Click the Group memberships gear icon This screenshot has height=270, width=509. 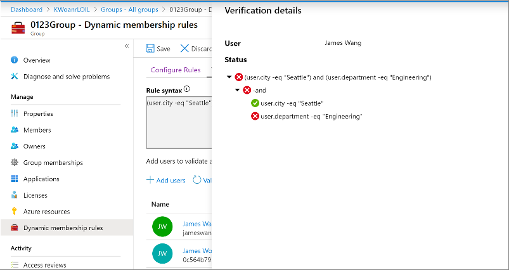point(15,163)
